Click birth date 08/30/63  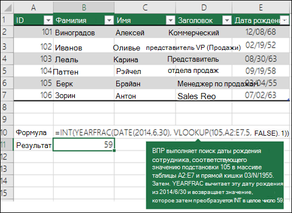261,59
